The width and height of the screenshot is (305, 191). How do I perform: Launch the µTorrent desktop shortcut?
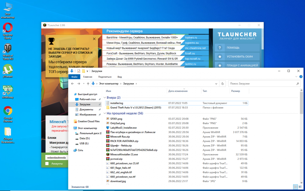[8, 71]
